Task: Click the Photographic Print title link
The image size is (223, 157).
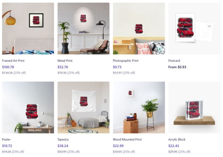Action: click(126, 61)
